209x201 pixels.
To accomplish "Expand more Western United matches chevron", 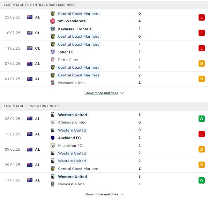I will tap(122, 194).
